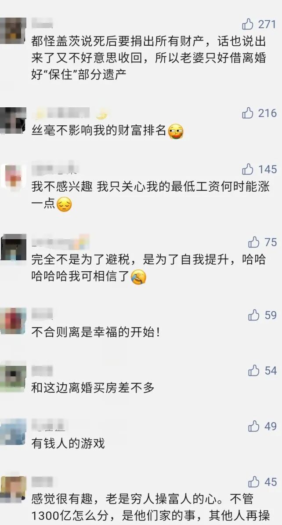282x525 pixels.
Task: Open blurred username above '有钱人的游戏'
Action: pos(48,425)
